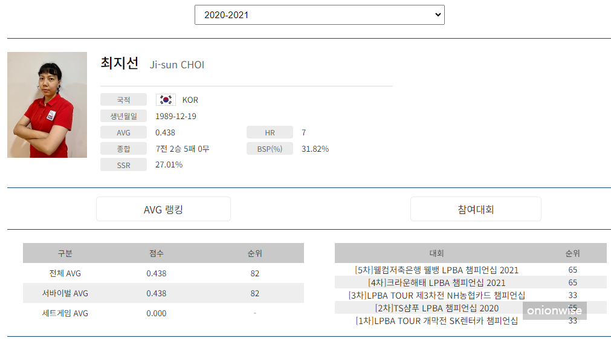Select the profile AVG value 0.438
Viewport: 611px width, 344px height.
tap(165, 132)
